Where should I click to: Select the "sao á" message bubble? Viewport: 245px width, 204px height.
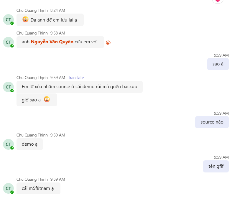pyautogui.click(x=218, y=64)
